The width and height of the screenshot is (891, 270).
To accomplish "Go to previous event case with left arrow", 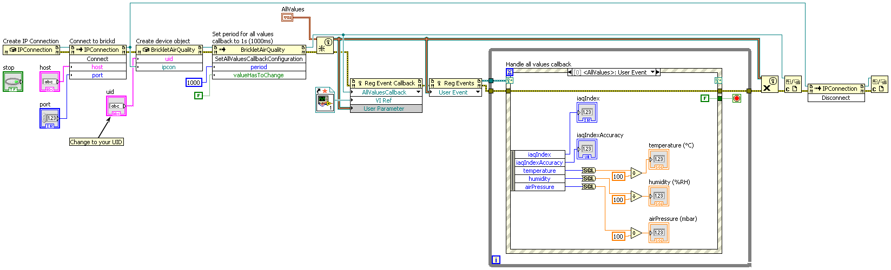I will [x=570, y=72].
